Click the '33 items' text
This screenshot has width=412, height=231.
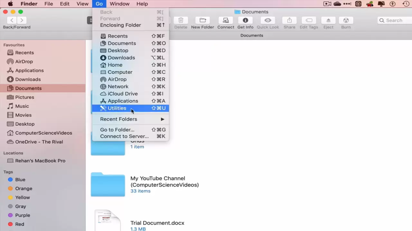(140, 191)
